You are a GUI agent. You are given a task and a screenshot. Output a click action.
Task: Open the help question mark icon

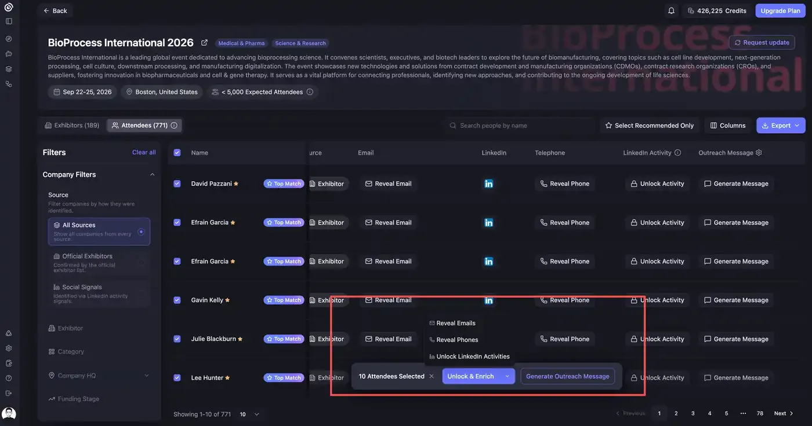tap(9, 379)
